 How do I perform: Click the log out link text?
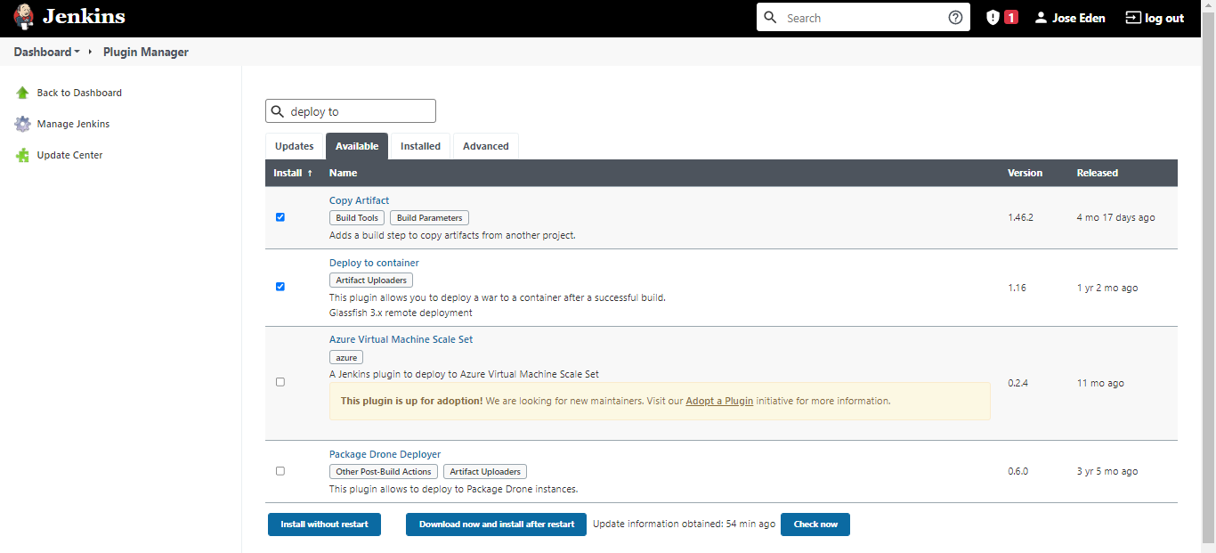coord(1164,18)
